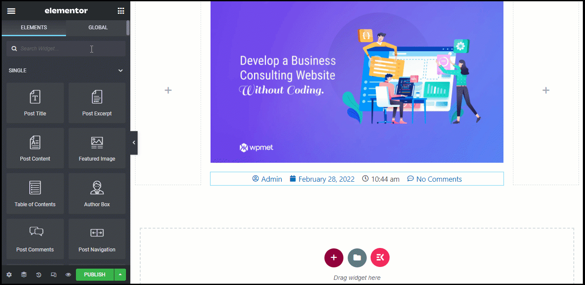This screenshot has width=585, height=285.
Task: Open Responsive Mode icon
Action: tap(53, 275)
